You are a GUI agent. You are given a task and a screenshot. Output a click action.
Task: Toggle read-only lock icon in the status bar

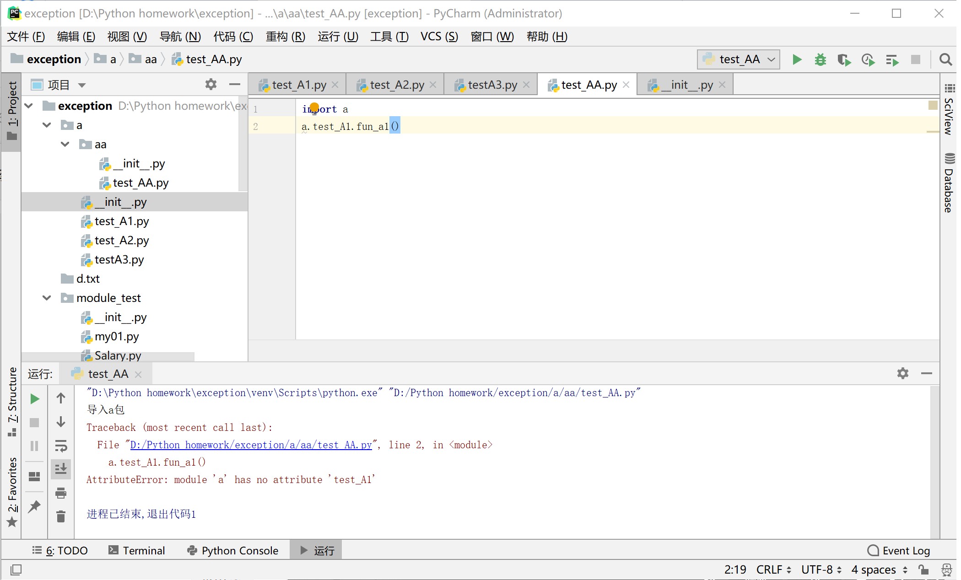coord(923,569)
